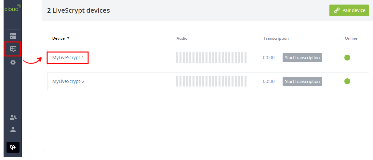
Task: Click the logout icon in sidebar
Action: [x=13, y=147]
